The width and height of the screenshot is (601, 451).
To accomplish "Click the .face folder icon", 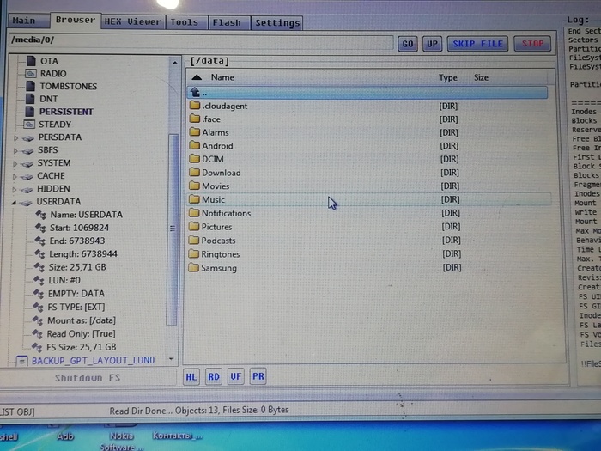I will point(195,119).
